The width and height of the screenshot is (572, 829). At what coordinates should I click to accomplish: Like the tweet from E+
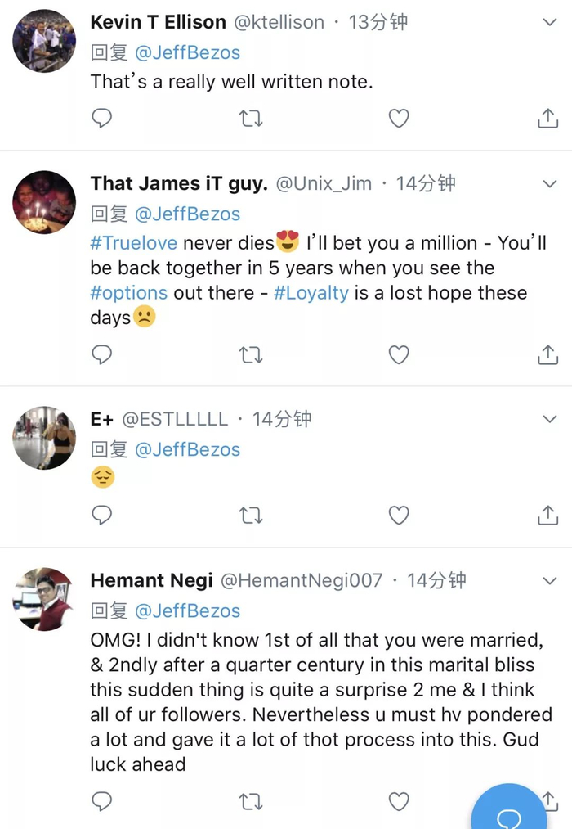(x=398, y=515)
